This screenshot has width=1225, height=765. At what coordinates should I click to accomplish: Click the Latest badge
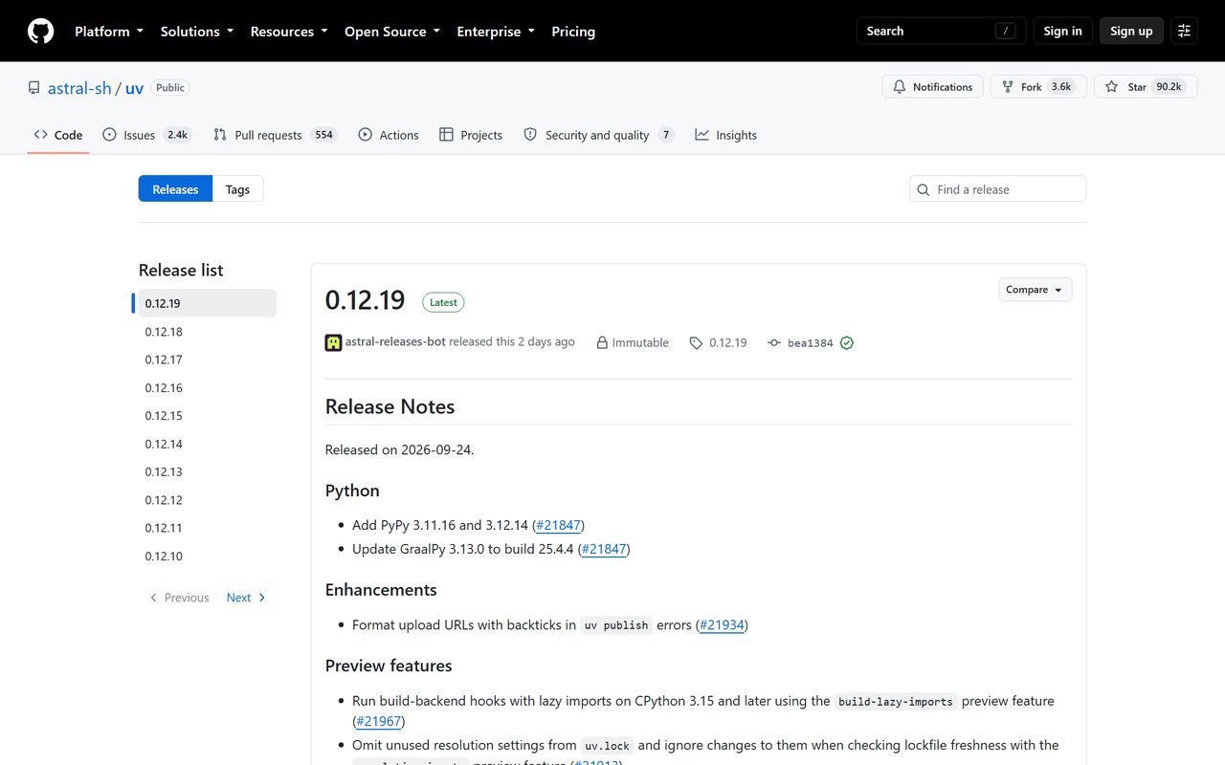[x=443, y=302]
